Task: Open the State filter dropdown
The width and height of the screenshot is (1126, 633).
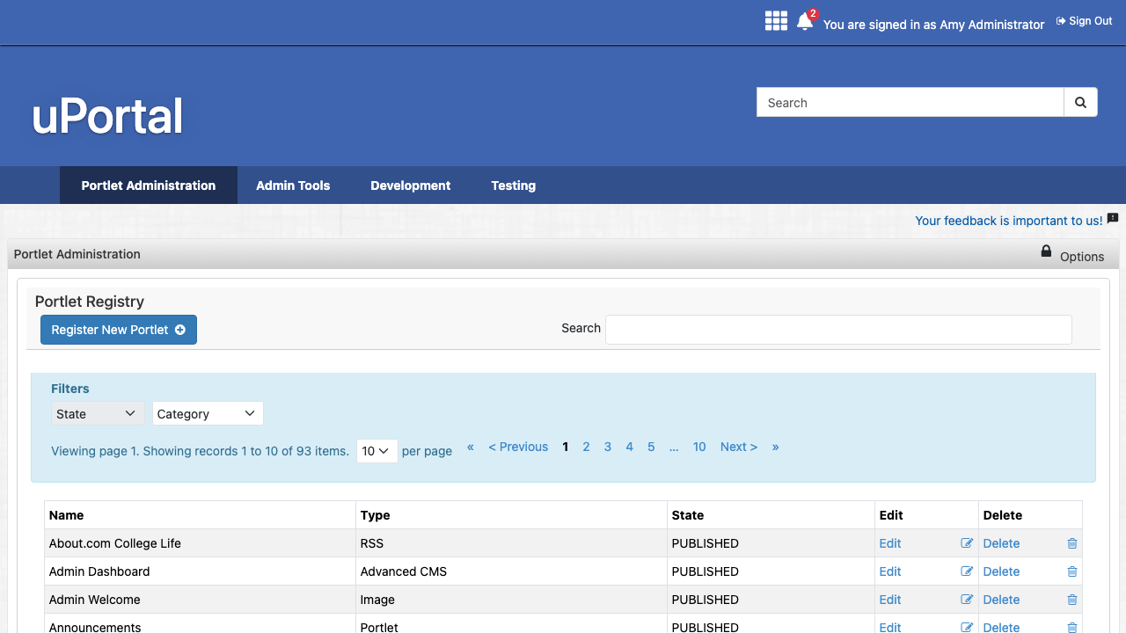Action: coord(98,413)
